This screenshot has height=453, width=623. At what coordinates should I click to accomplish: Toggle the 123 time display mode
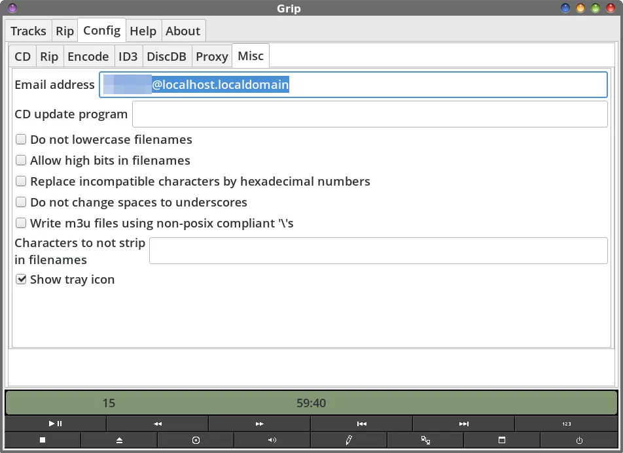pyautogui.click(x=567, y=424)
